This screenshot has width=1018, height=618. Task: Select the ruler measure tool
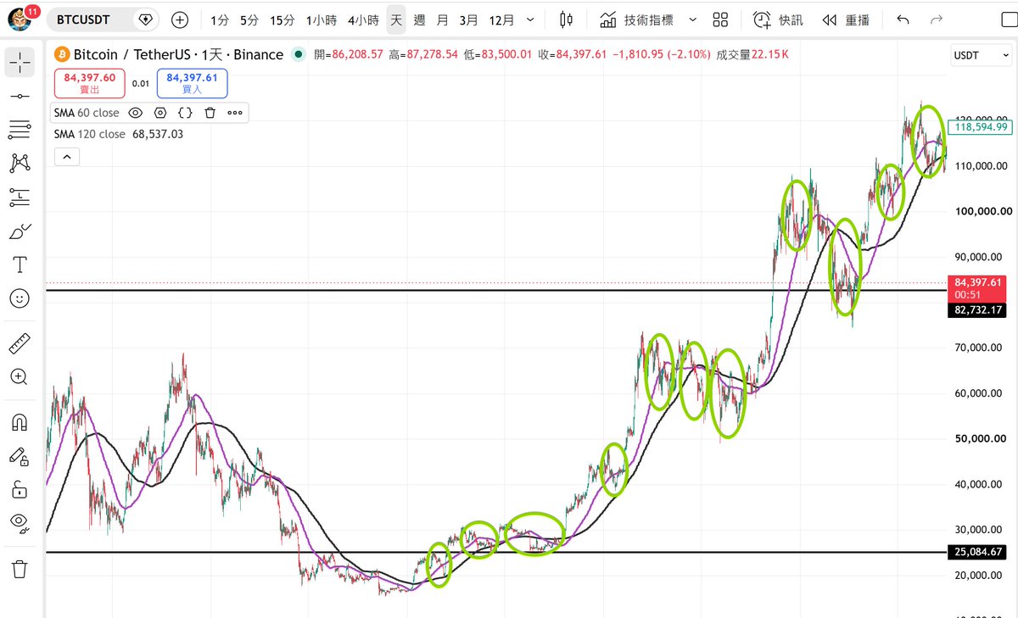(20, 343)
